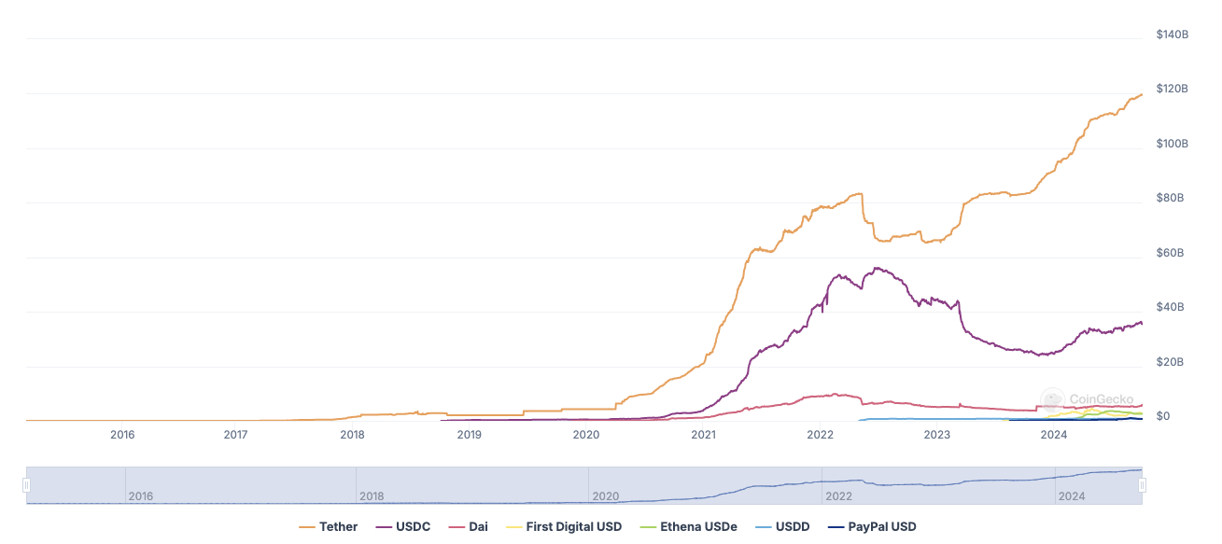Click the USDC line's peak in mid-2022
Viewport: 1222px width, 544px height.
[877, 268]
